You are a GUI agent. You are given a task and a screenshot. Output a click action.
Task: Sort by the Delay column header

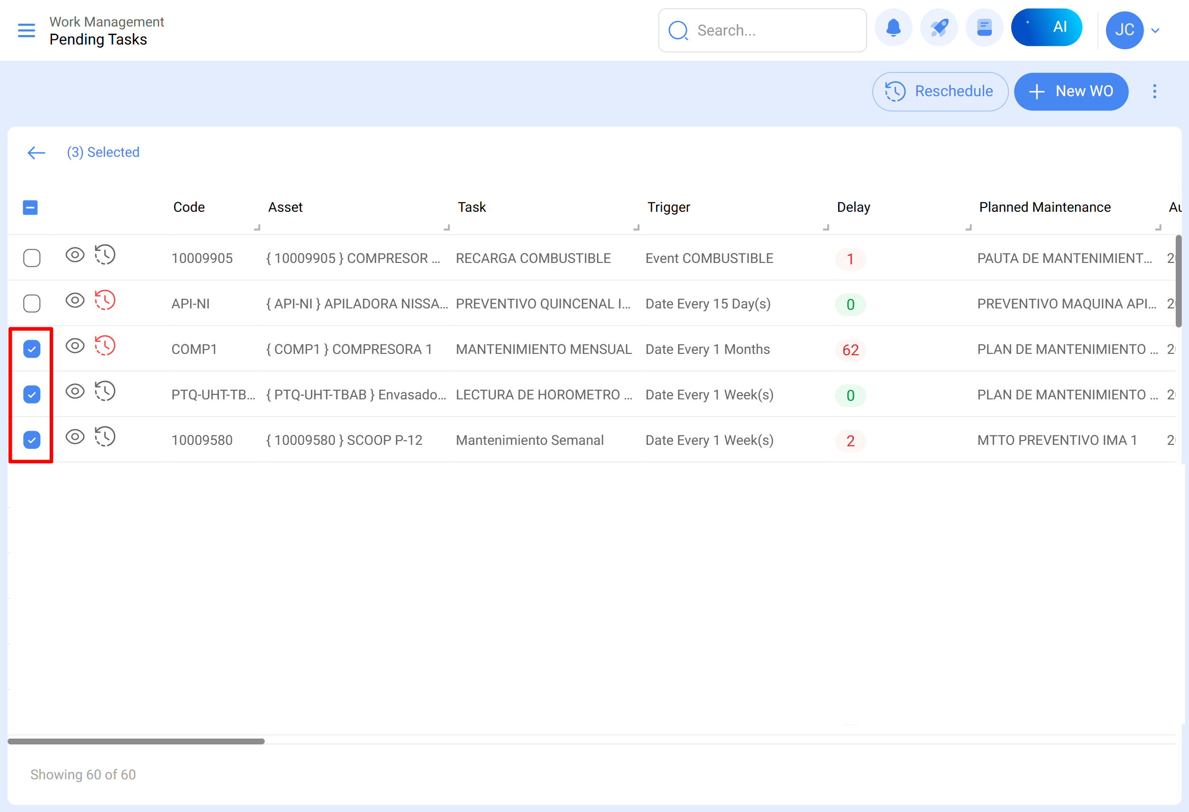tap(853, 207)
